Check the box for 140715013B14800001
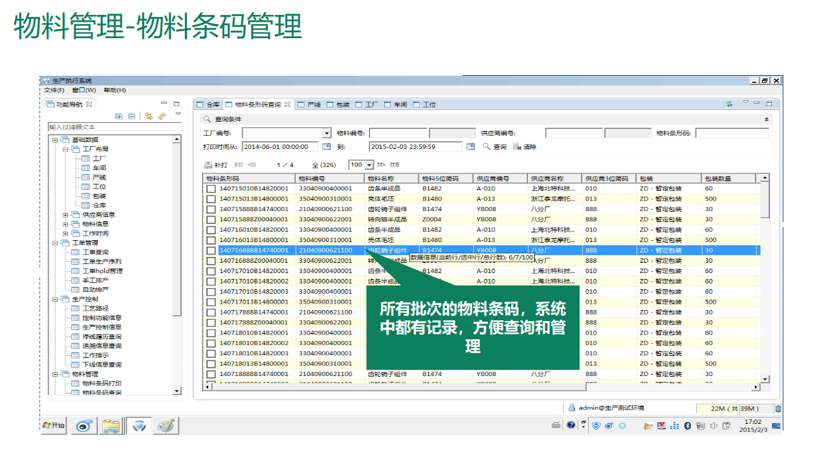 tap(211, 199)
